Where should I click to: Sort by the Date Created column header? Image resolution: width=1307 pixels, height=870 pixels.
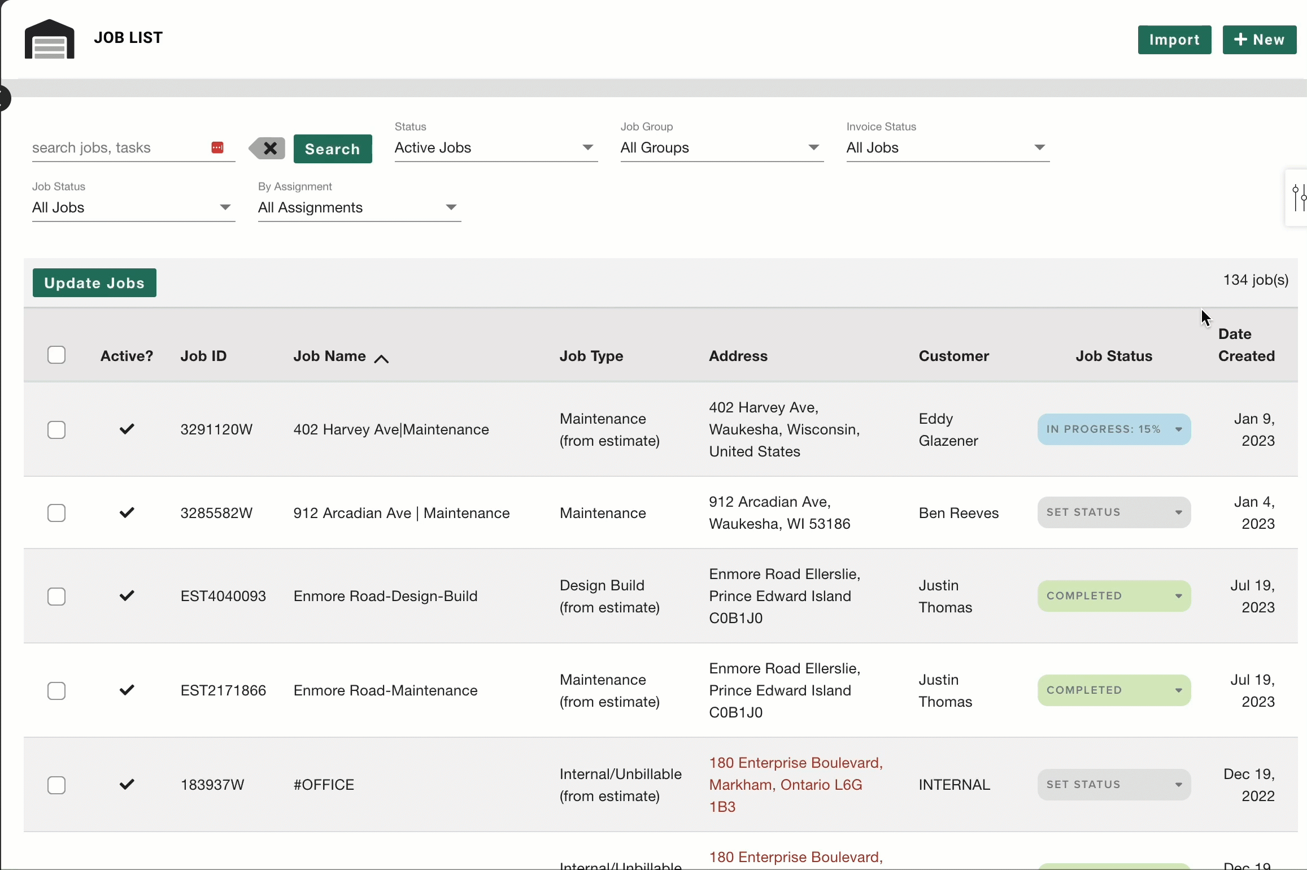[1247, 345]
